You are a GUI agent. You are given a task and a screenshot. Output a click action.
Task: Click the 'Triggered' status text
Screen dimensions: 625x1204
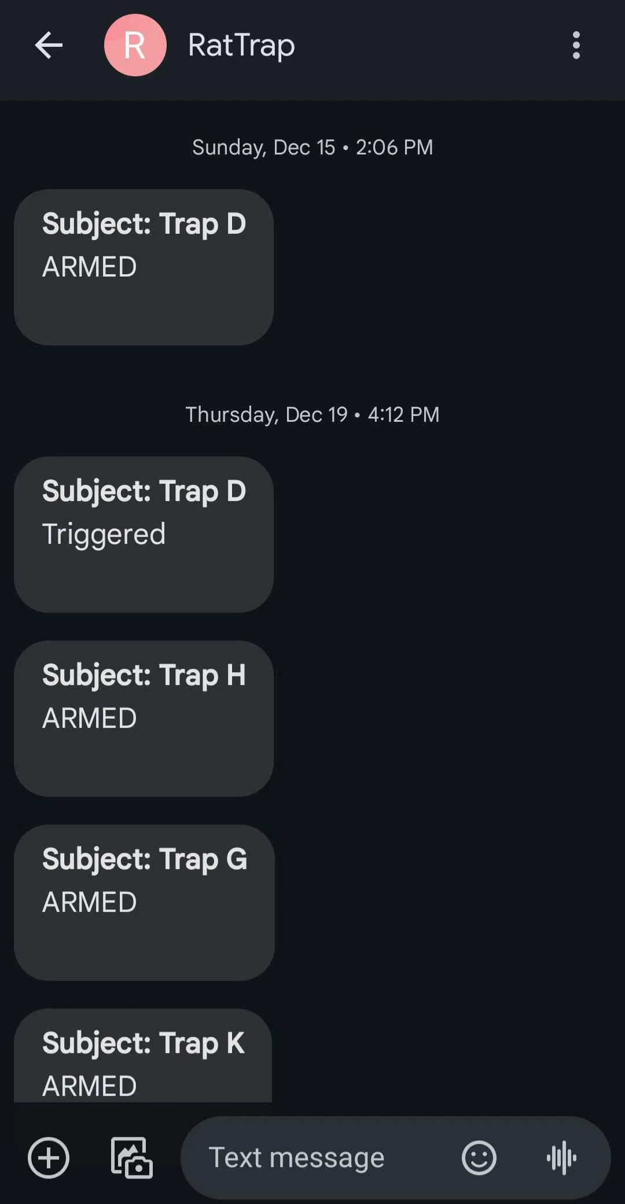coord(104,534)
